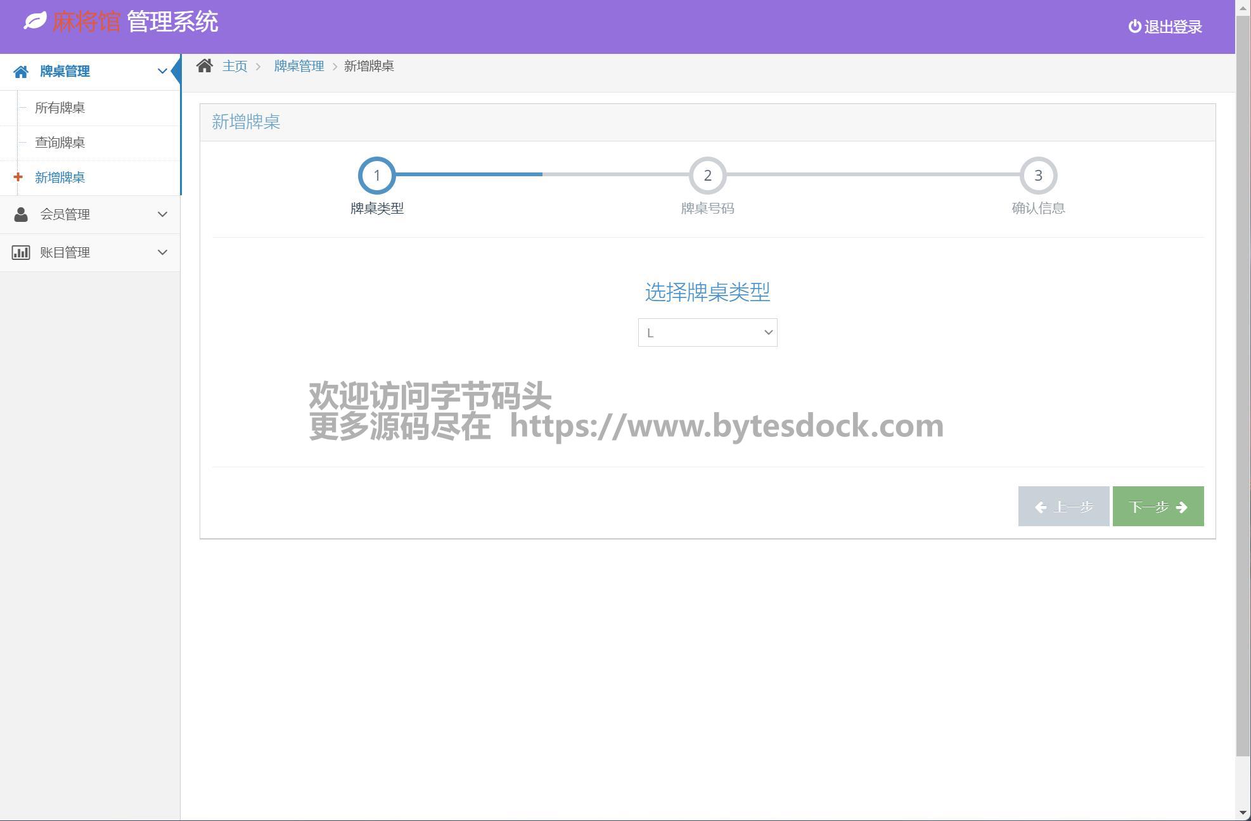Click the green 下一步 button

(x=1158, y=507)
